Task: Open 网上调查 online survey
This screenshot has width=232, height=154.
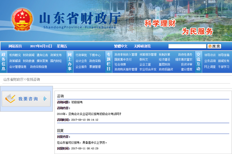Action: [209, 67]
